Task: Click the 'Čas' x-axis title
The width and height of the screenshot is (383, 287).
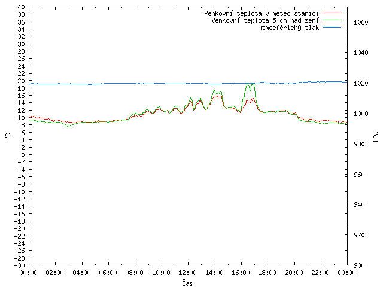Action: tap(187, 283)
